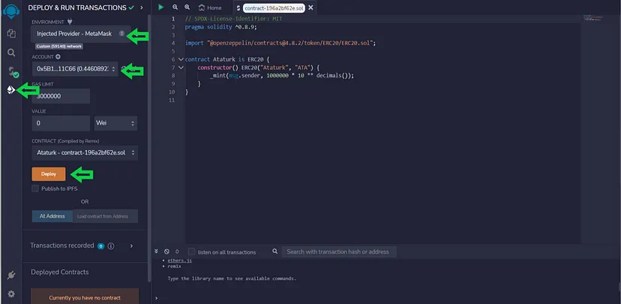Image resolution: width=621 pixels, height=304 pixels.
Task: Open the Settings gear icon
Action: (11, 293)
